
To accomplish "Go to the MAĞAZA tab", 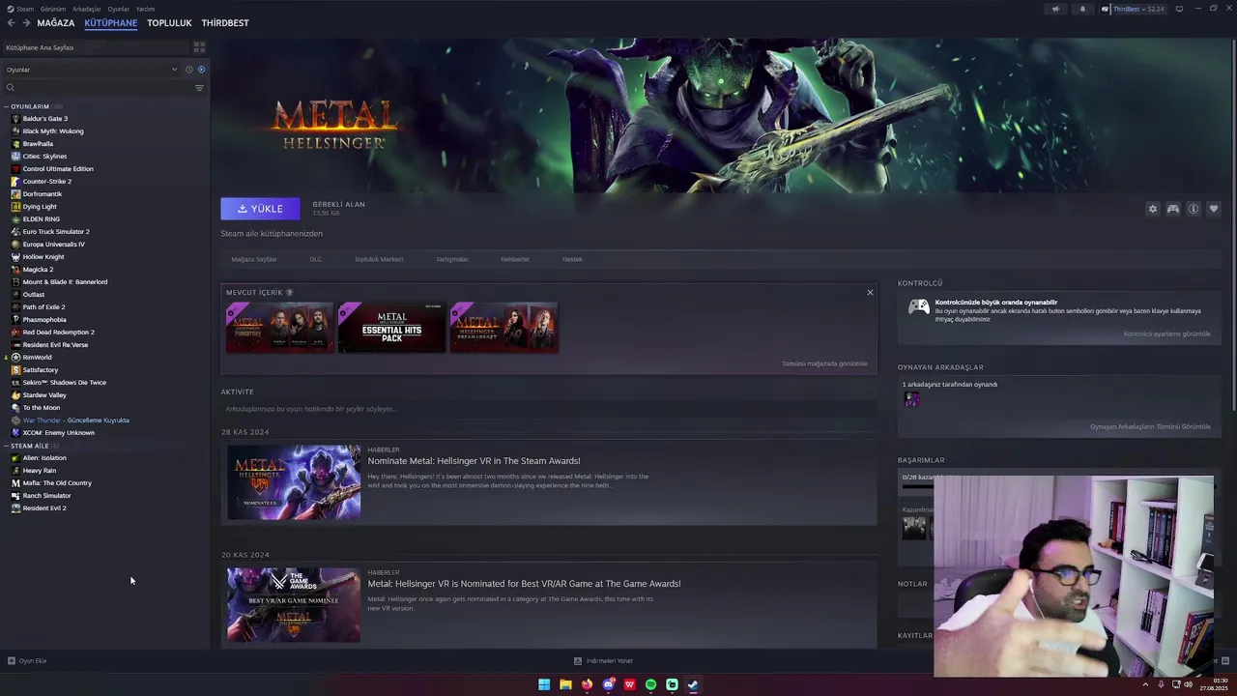I will point(55,22).
